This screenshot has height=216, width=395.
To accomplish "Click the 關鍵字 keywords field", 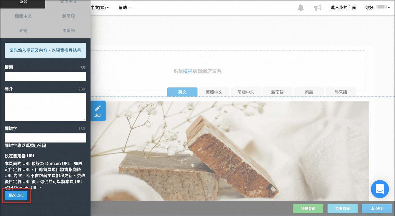I will 45,138.
